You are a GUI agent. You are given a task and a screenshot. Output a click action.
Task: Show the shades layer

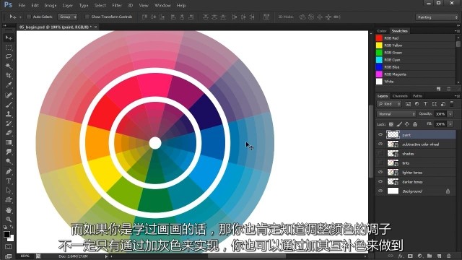380,154
